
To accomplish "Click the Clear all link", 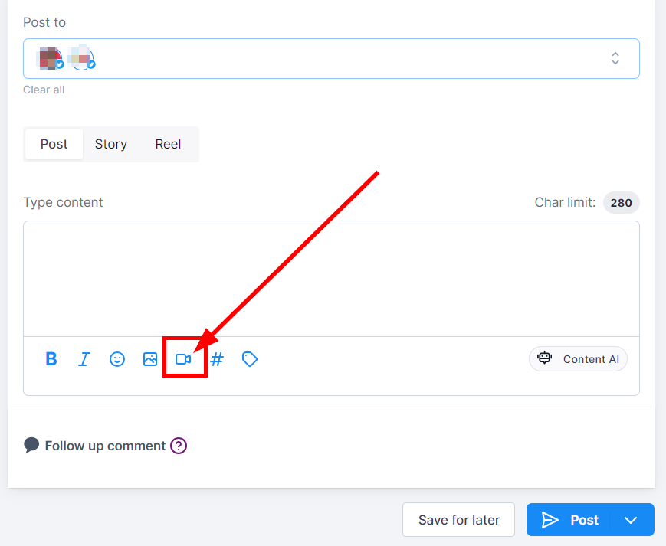I will tap(44, 90).
